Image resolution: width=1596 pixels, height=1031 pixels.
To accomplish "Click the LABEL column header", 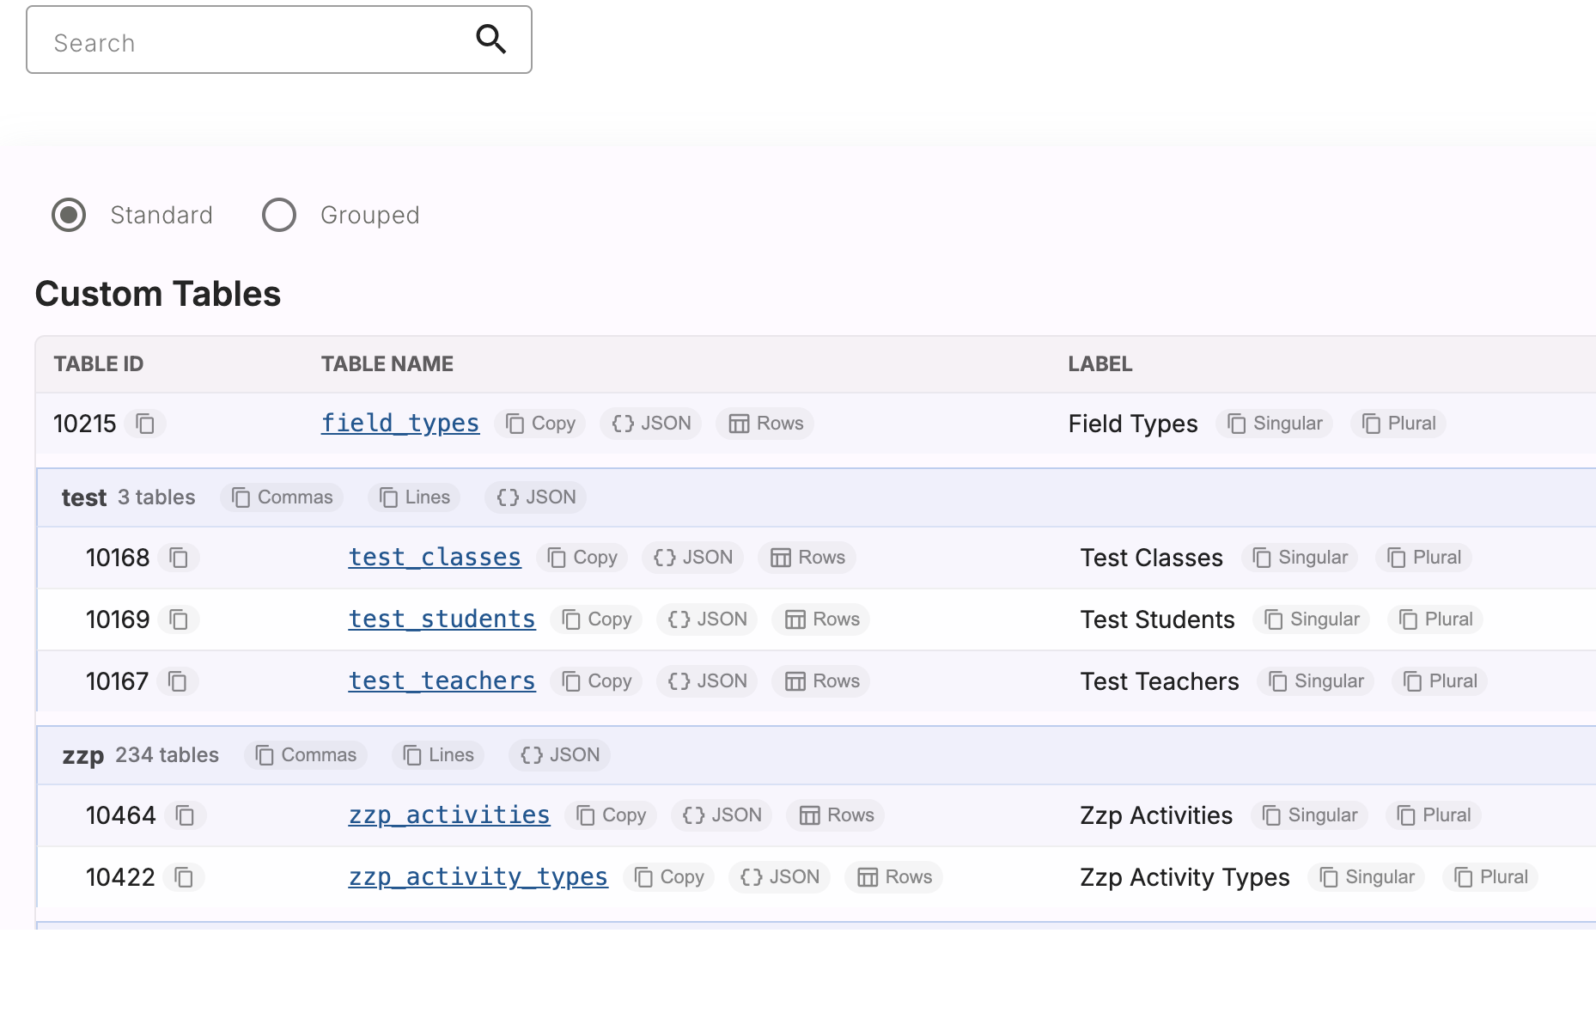I will [x=1100, y=364].
